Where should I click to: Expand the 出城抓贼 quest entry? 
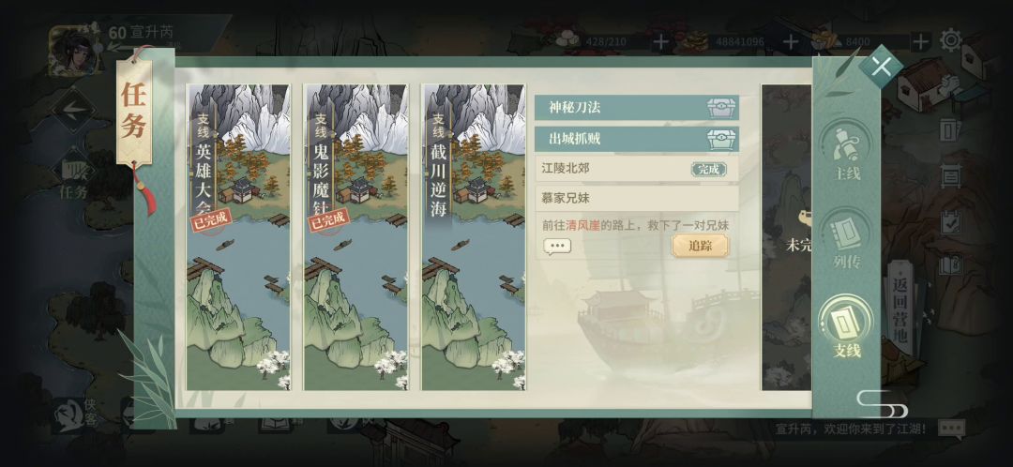[x=636, y=139]
